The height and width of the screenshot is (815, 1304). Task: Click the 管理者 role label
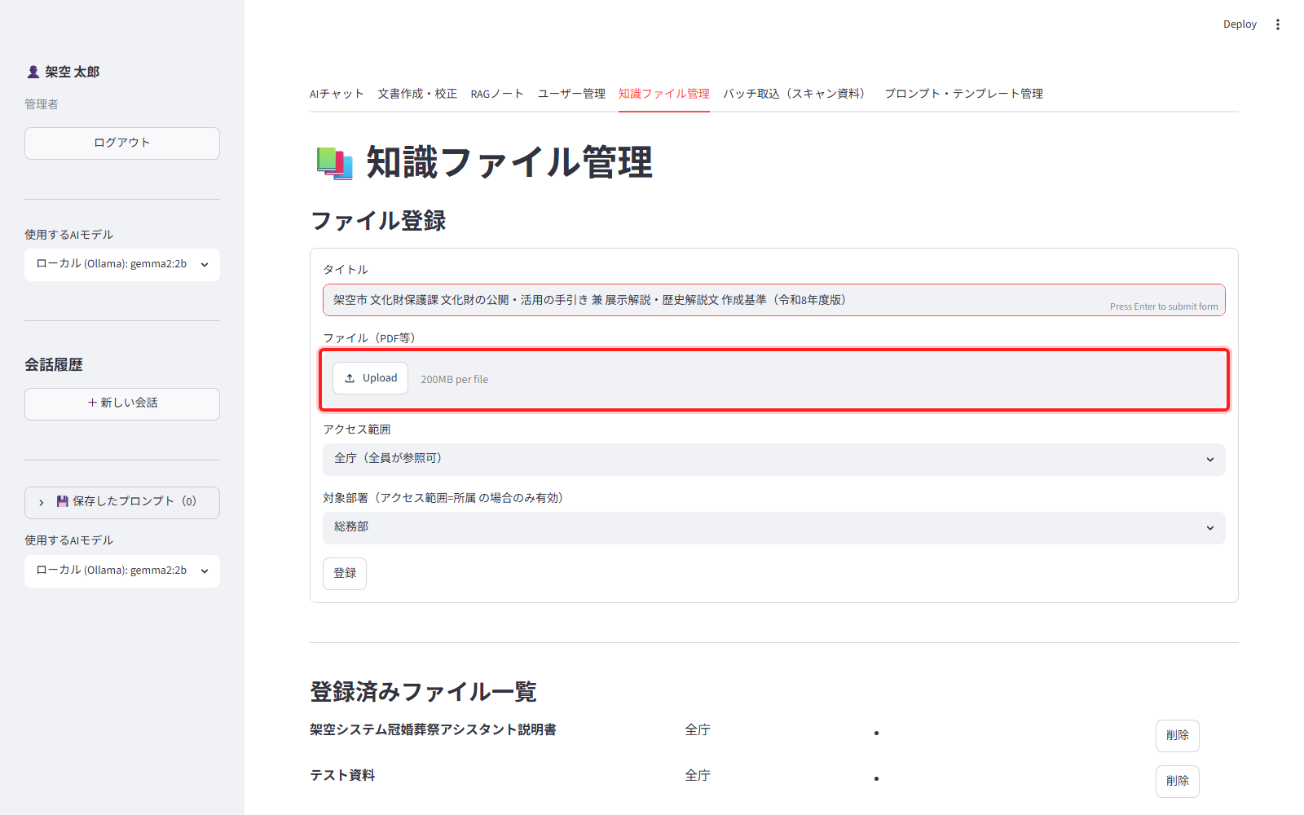coord(42,104)
